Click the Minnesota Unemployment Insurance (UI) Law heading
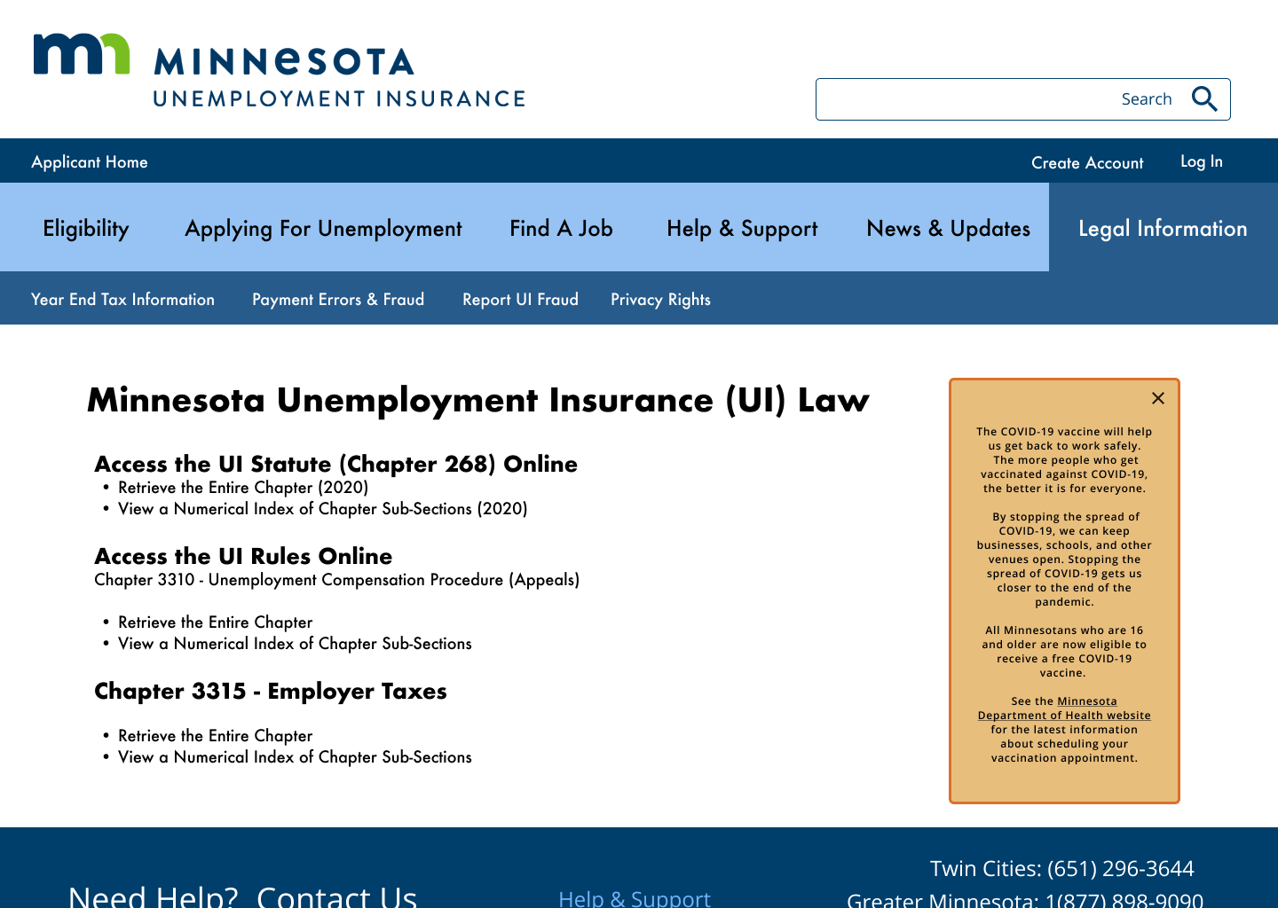 click(478, 400)
